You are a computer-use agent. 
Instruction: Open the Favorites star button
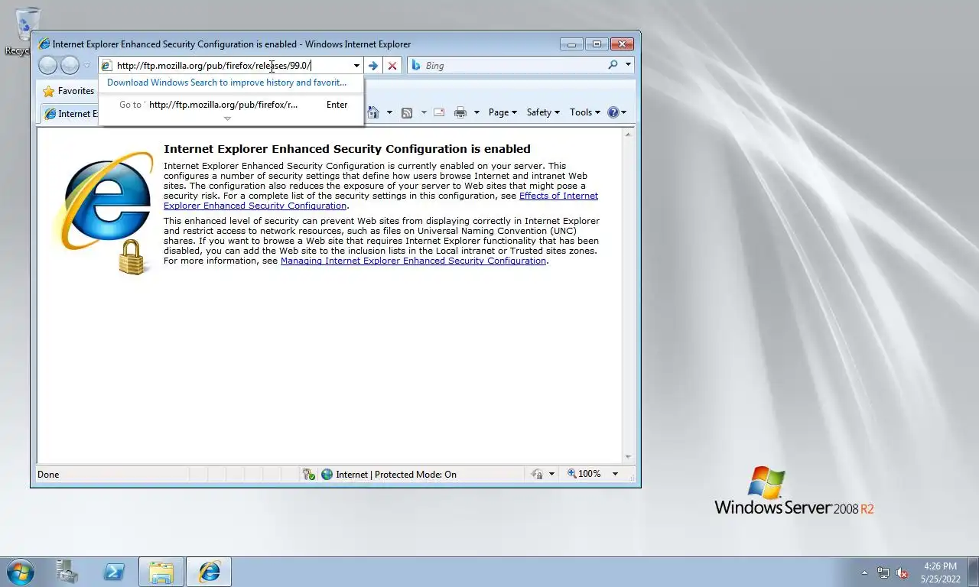(69, 91)
